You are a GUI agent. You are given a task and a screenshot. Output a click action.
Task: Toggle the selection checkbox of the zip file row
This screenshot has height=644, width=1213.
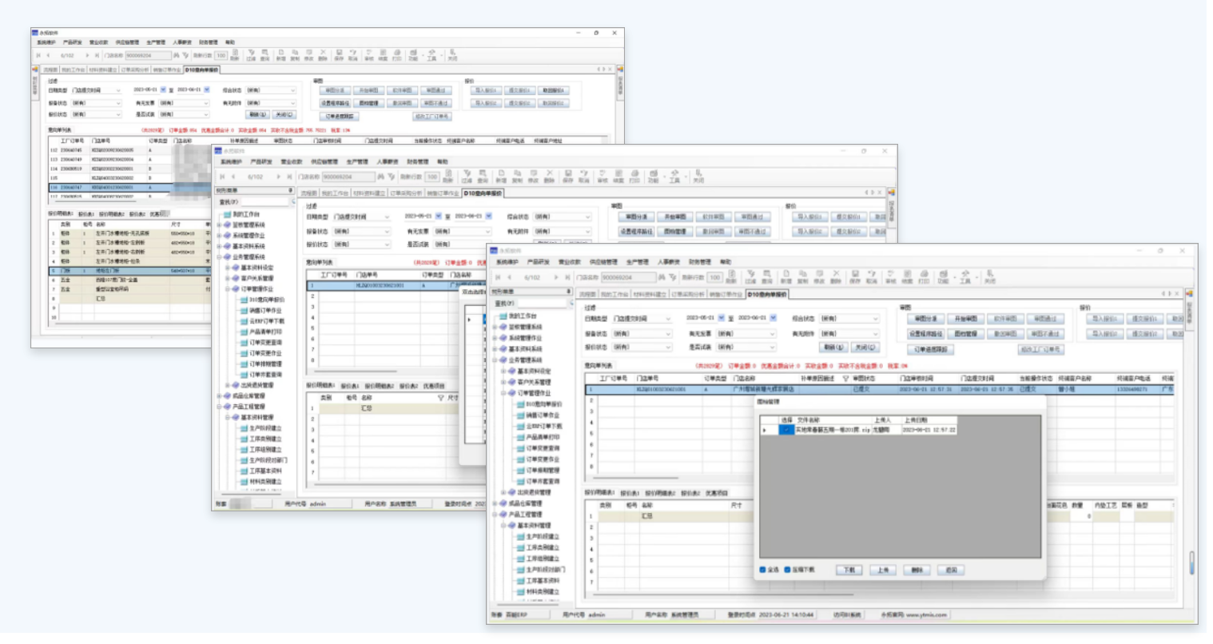pos(787,430)
